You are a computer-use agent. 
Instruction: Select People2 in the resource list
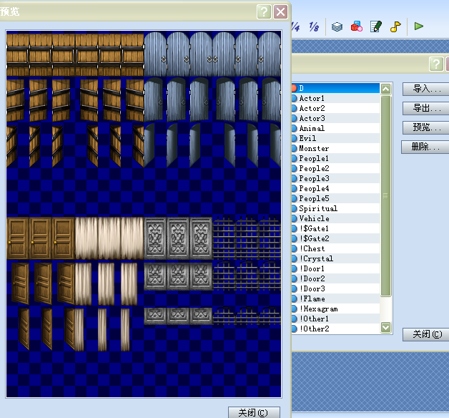(335, 169)
